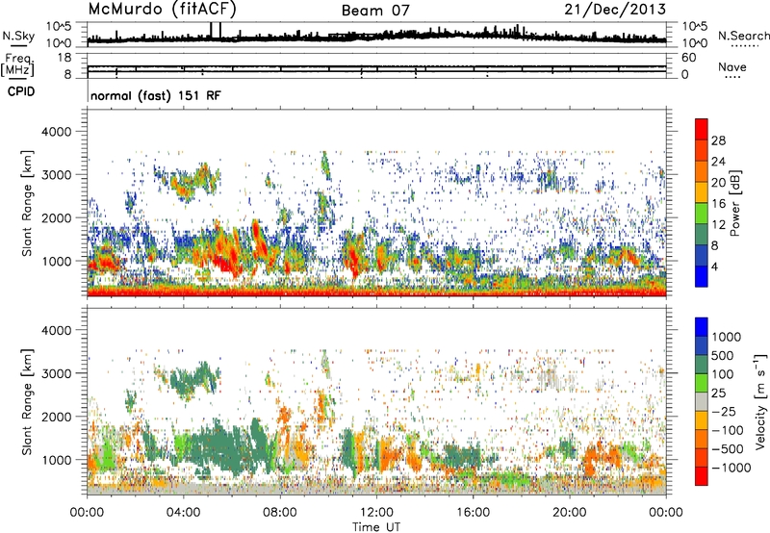Click the 20:00 time axis tick label
The height and width of the screenshot is (533, 770).
click(x=570, y=513)
